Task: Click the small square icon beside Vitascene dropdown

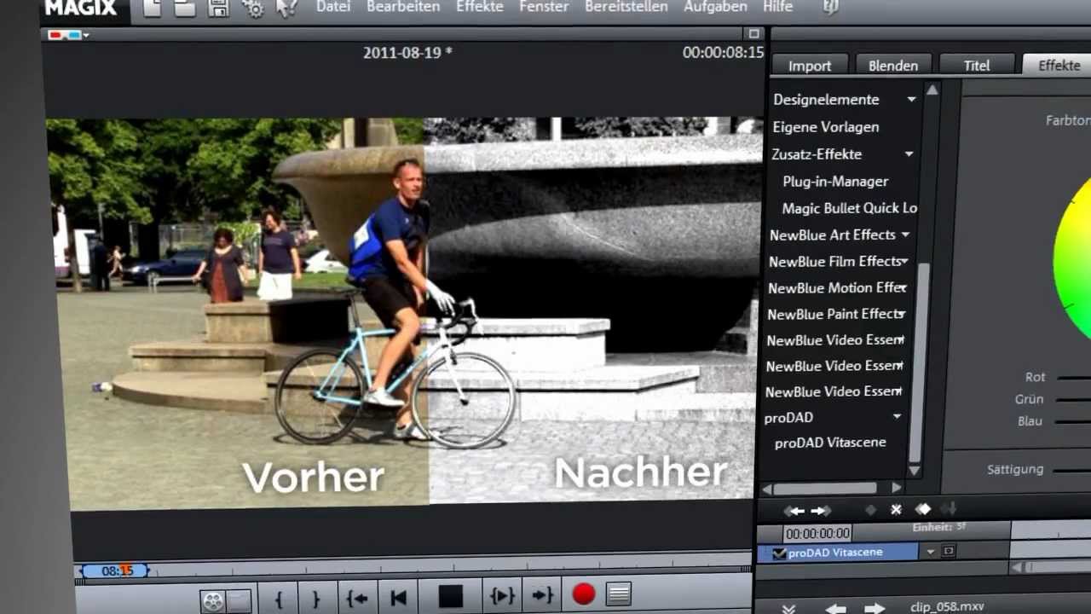Action: click(948, 552)
